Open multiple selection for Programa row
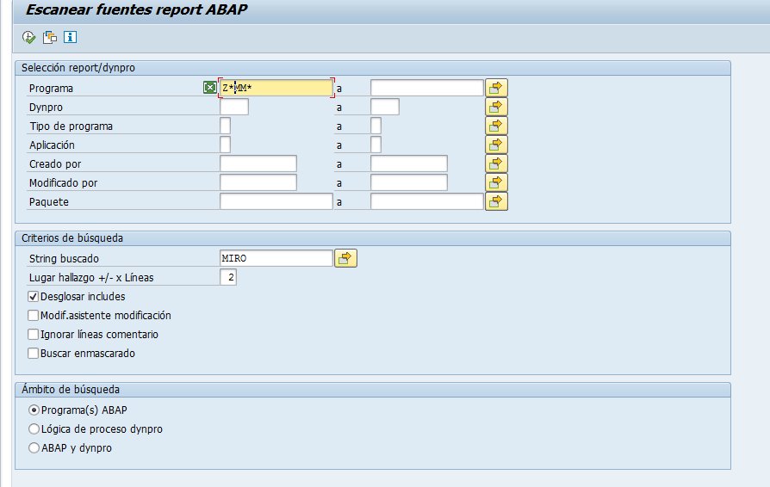 point(497,88)
